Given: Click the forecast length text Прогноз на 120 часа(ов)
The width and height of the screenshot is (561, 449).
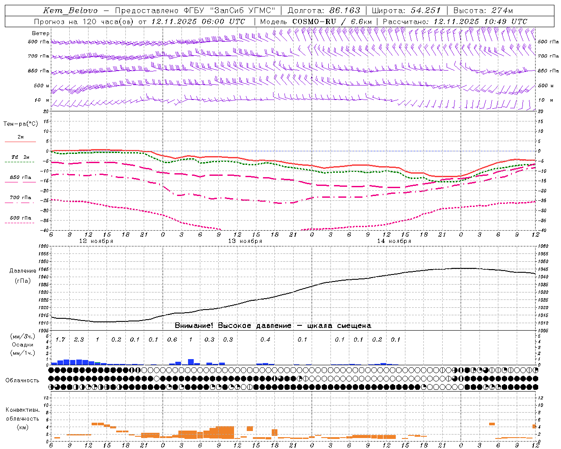Looking at the screenshot, I should [x=84, y=21].
